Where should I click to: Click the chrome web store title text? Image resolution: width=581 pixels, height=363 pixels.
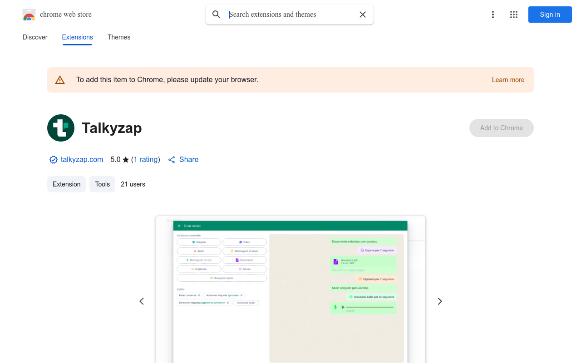click(66, 15)
